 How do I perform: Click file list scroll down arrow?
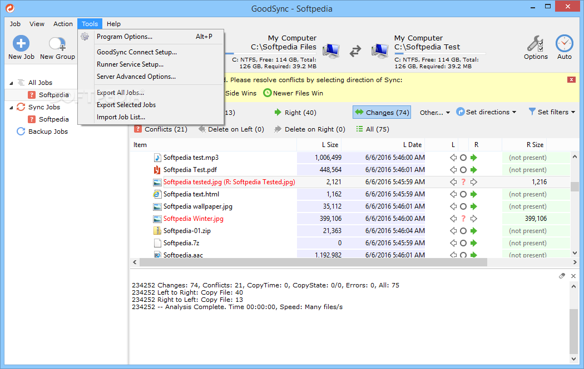575,253
